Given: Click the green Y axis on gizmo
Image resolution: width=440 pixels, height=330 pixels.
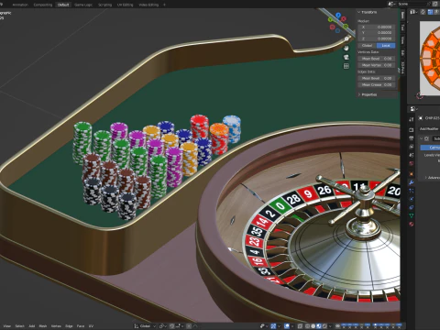Looking at the screenshot, I should pos(330,19).
